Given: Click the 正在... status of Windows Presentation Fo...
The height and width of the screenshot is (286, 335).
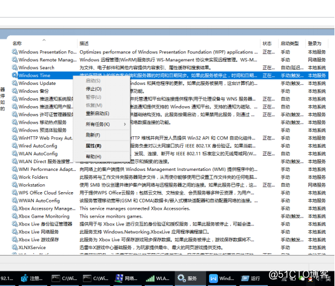Looking at the screenshot, I should coord(268,52).
